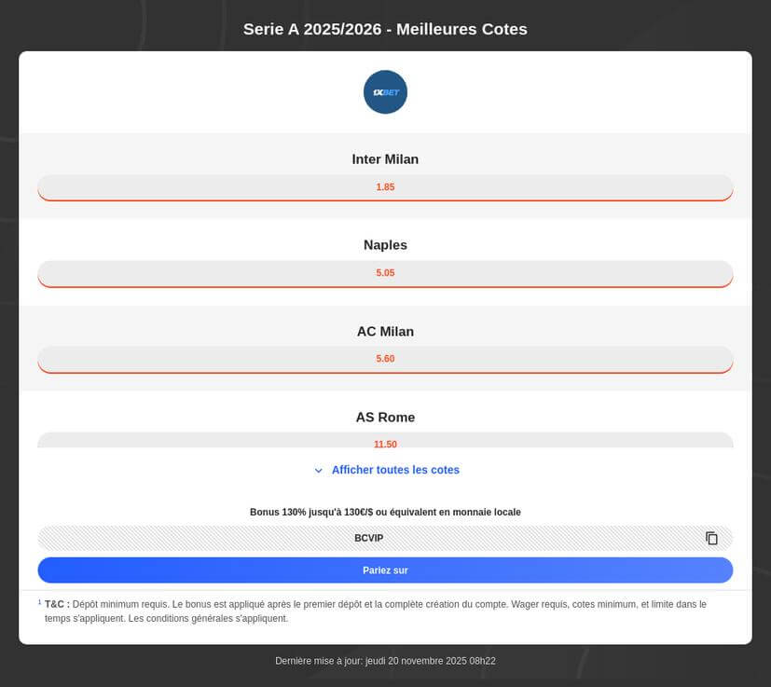Image resolution: width=771 pixels, height=687 pixels.
Task: Click the 'Dernière mise à jour' timestamp
Action: [x=385, y=661]
